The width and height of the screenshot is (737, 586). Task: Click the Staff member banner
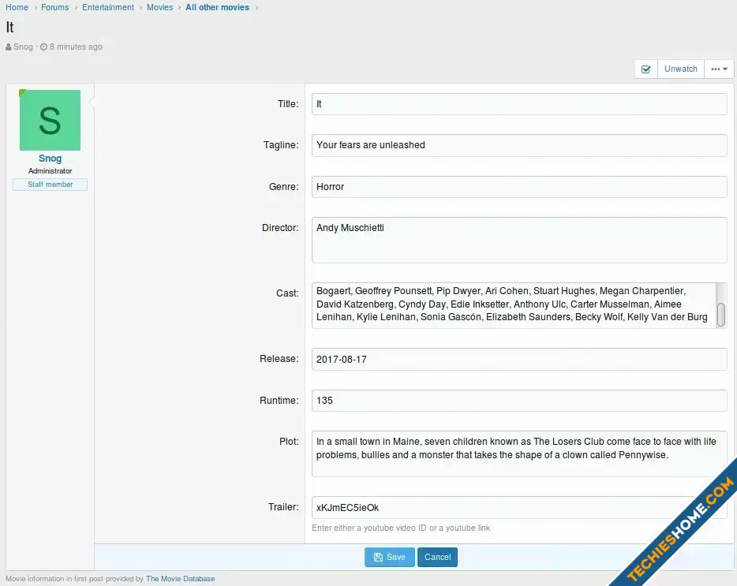pos(50,185)
